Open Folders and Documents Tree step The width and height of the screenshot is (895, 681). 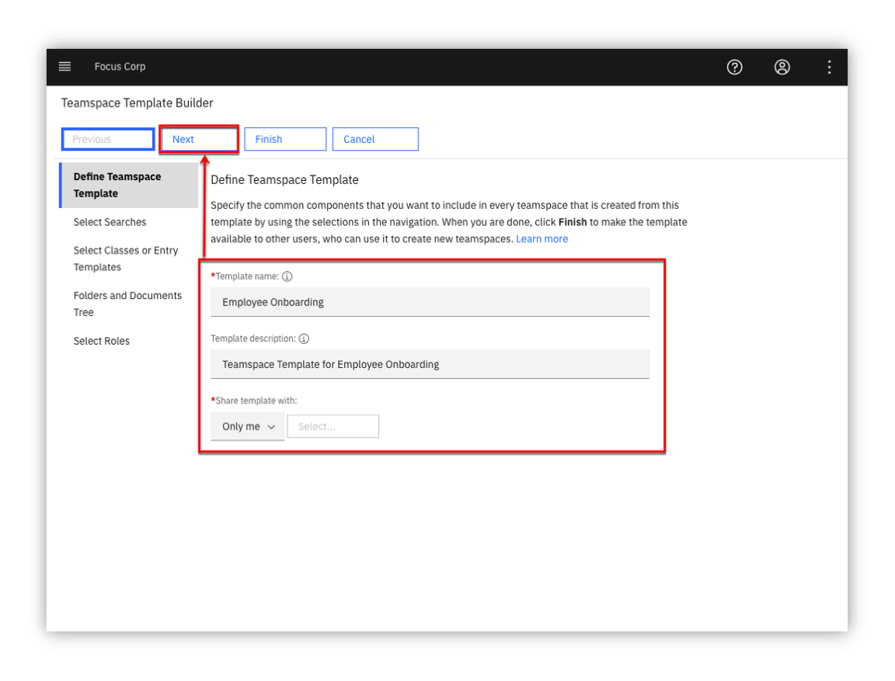click(127, 304)
